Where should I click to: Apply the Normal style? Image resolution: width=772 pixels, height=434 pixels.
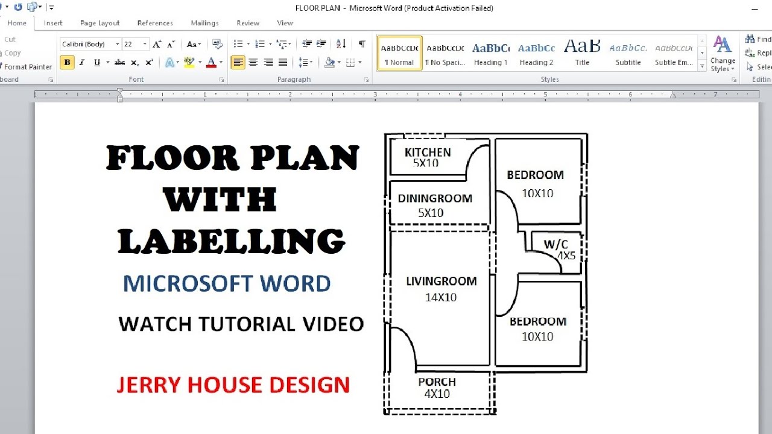point(400,53)
